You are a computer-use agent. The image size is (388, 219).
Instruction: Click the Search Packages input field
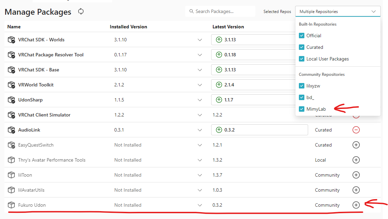220,11
